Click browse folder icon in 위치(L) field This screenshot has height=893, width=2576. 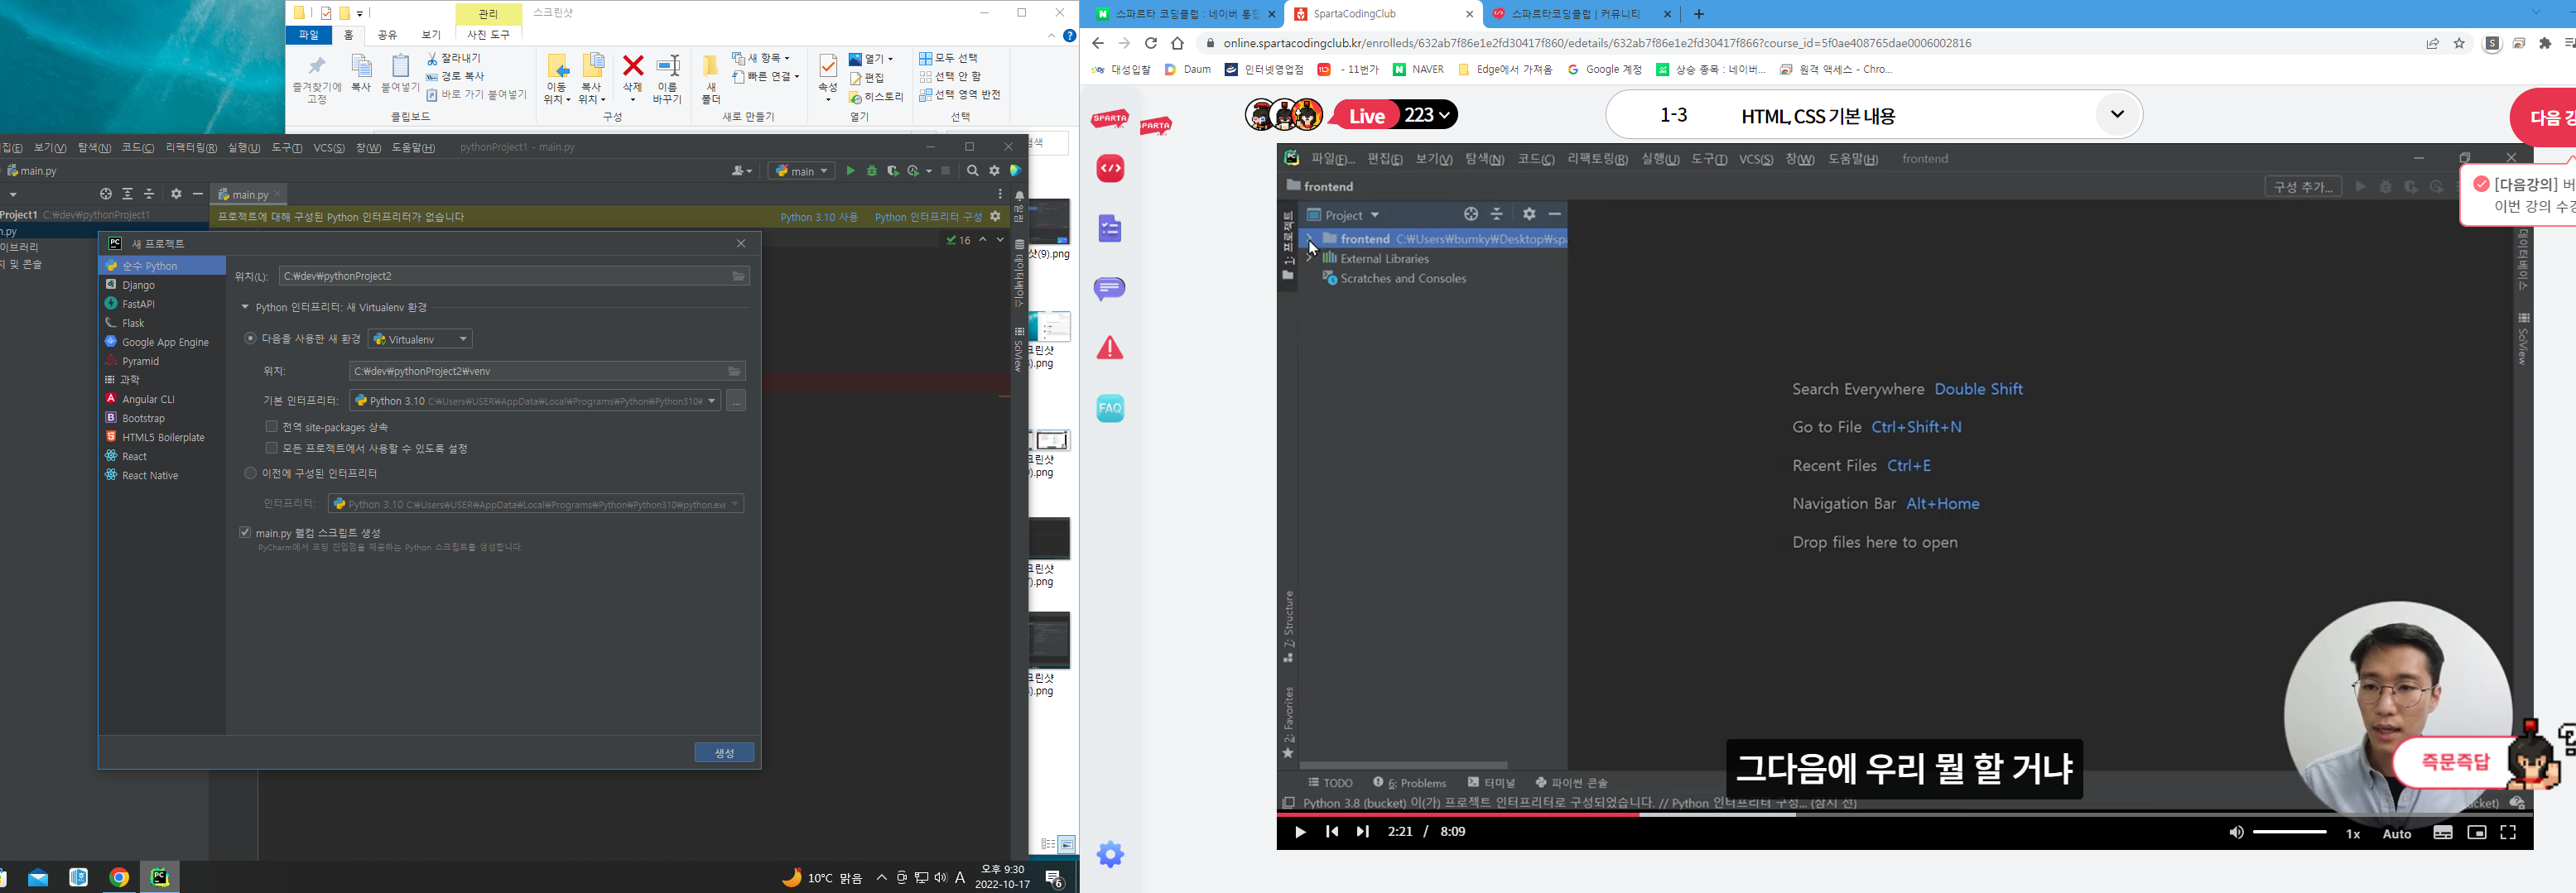click(x=739, y=276)
